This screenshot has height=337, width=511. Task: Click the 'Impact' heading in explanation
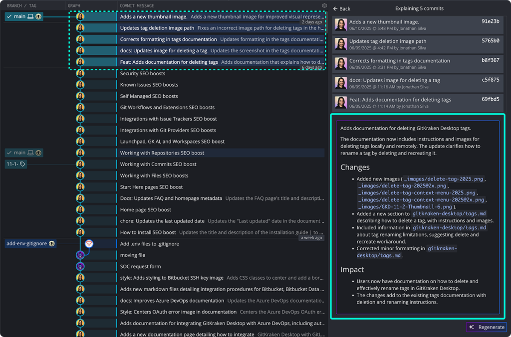click(352, 269)
